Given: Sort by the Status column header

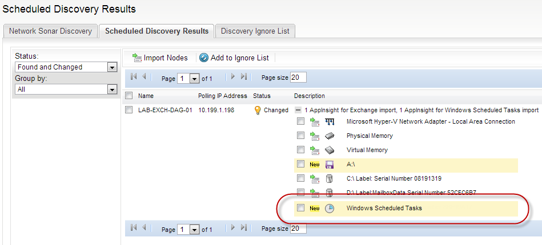Looking at the screenshot, I should pos(262,96).
